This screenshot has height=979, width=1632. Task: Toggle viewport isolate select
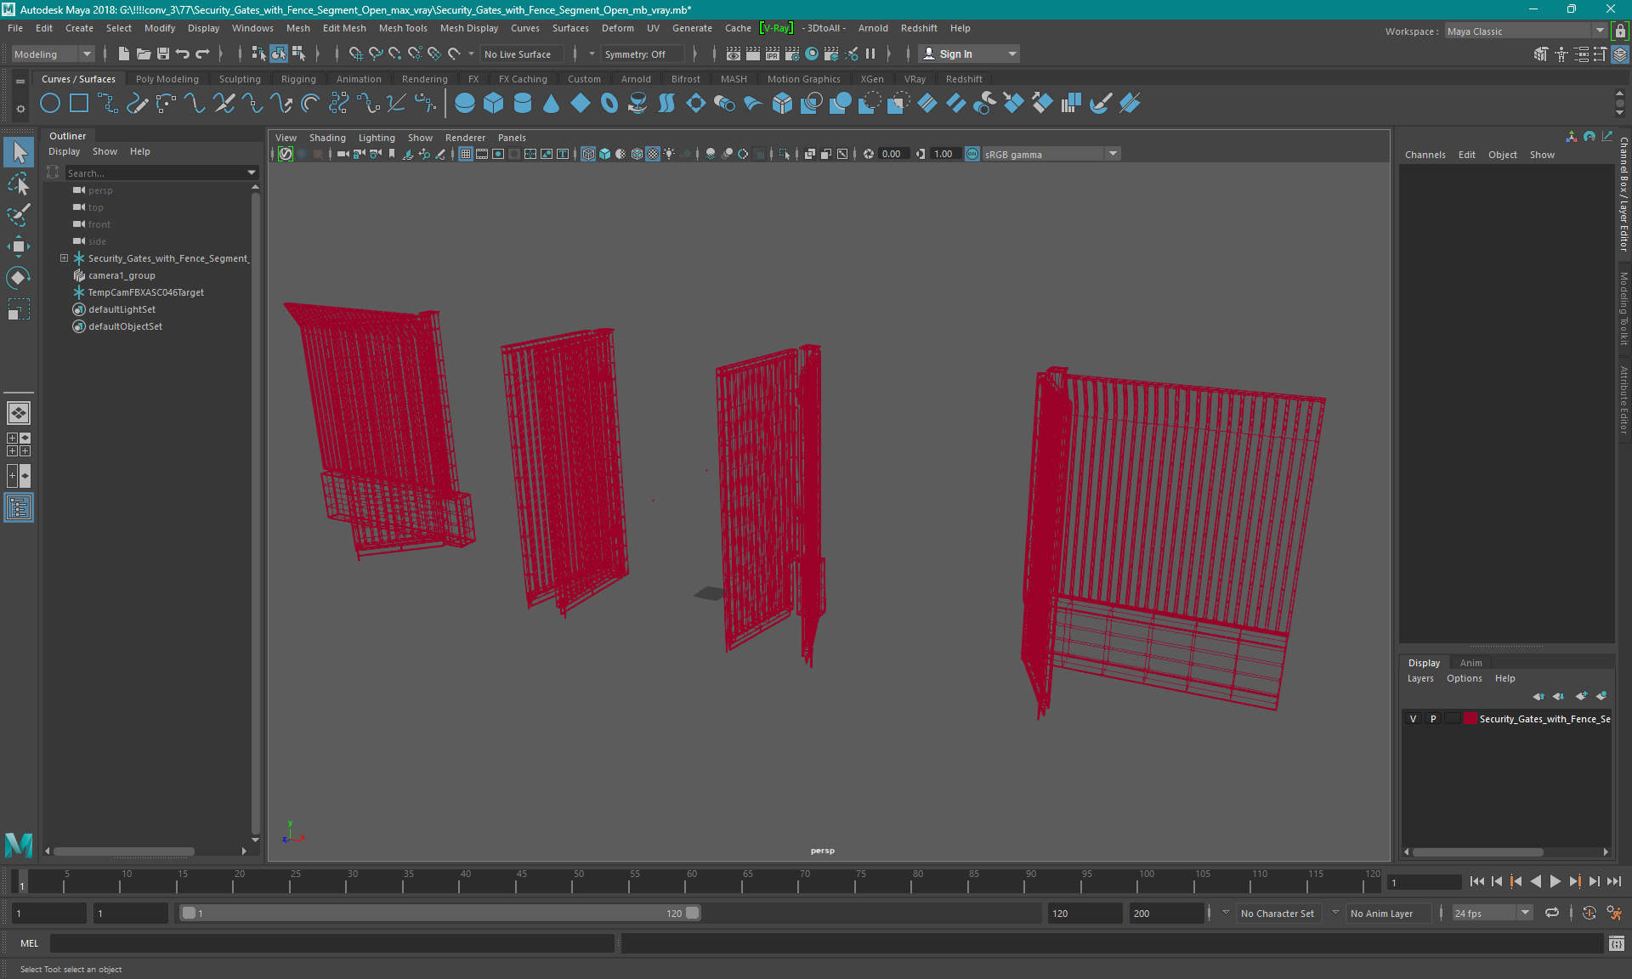pos(785,154)
